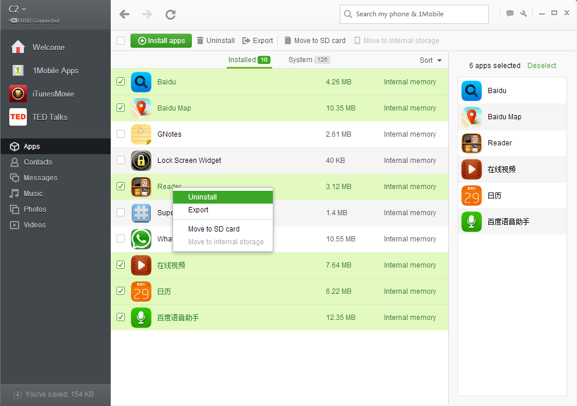Click Uninstall in the top toolbar
The height and width of the screenshot is (406, 577).
[x=216, y=41]
